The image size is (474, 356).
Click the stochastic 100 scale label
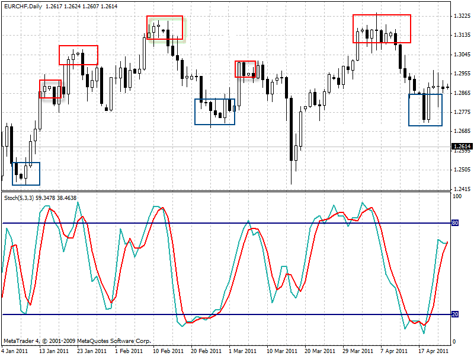click(x=457, y=196)
